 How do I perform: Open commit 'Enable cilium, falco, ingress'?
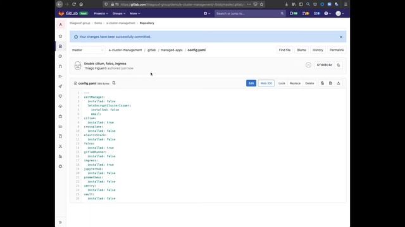[105, 64]
